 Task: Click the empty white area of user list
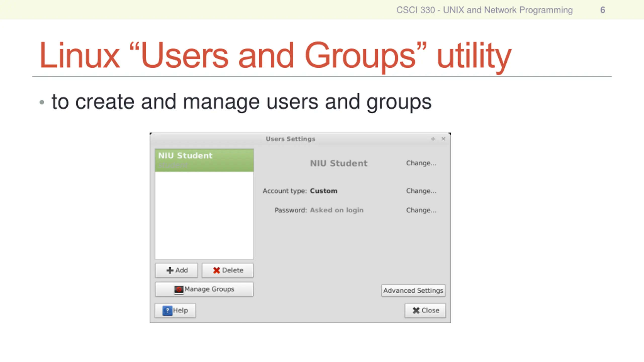coord(204,215)
